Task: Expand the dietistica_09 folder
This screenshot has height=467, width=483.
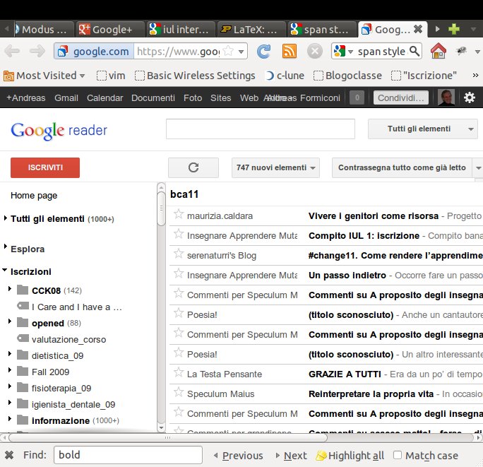Action: click(x=10, y=353)
